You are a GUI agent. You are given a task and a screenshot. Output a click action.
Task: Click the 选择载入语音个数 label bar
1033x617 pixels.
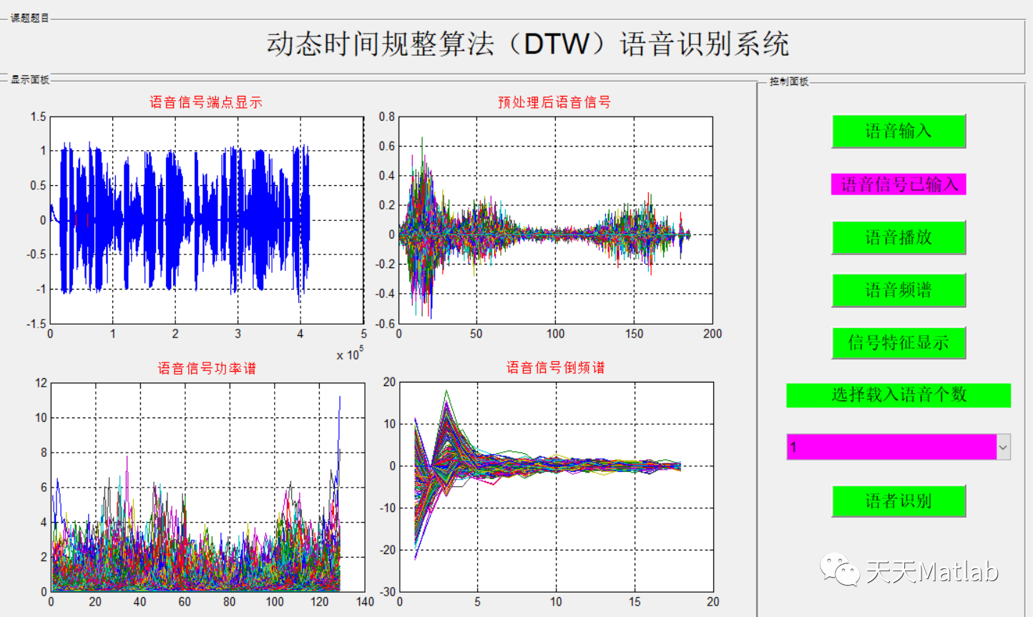(899, 395)
